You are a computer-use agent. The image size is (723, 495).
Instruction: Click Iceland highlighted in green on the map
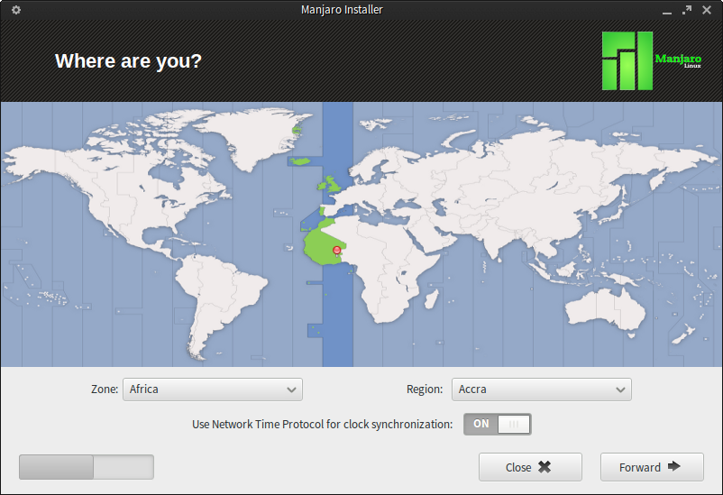[299, 161]
